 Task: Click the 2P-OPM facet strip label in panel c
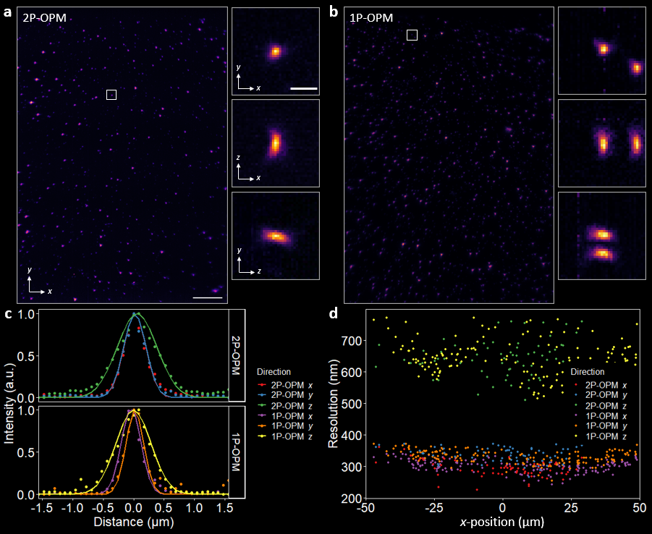[x=238, y=355]
